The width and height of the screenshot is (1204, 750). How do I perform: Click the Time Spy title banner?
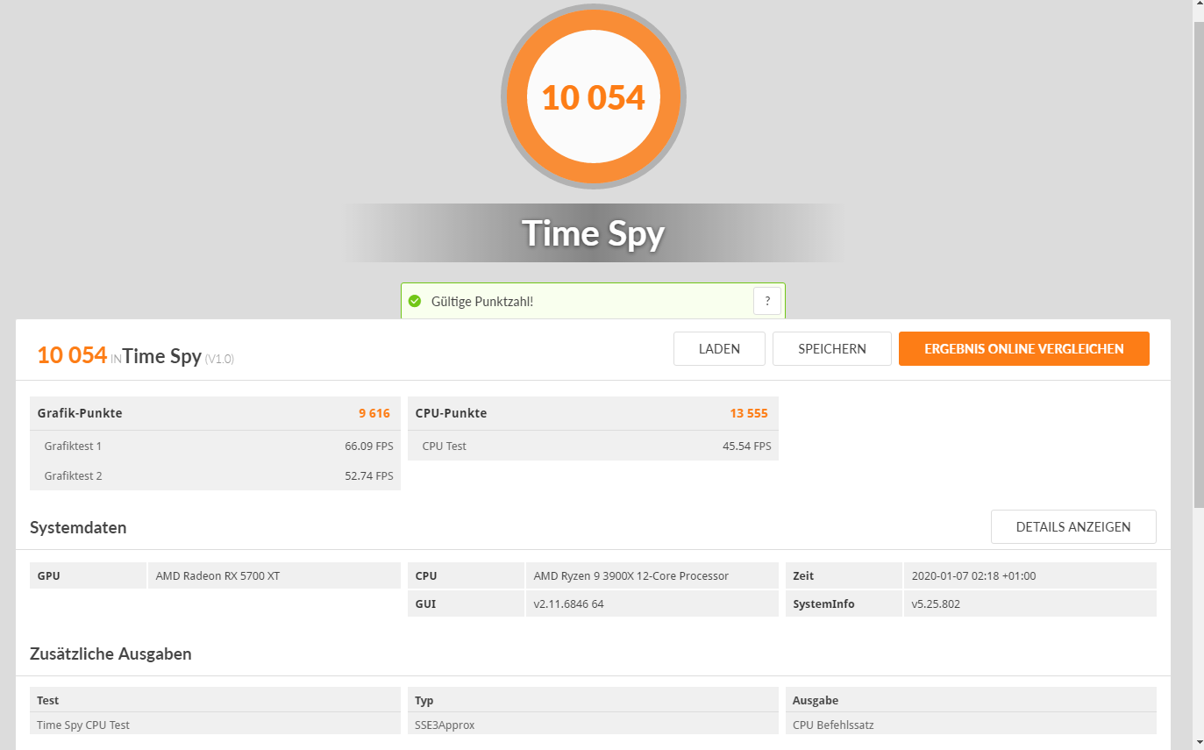594,233
